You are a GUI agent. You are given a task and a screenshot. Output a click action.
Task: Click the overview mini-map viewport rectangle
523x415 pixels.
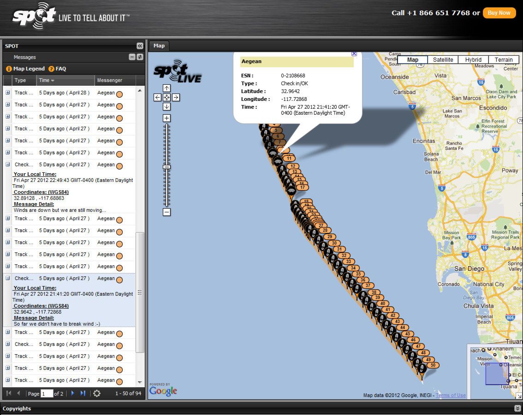(x=497, y=374)
